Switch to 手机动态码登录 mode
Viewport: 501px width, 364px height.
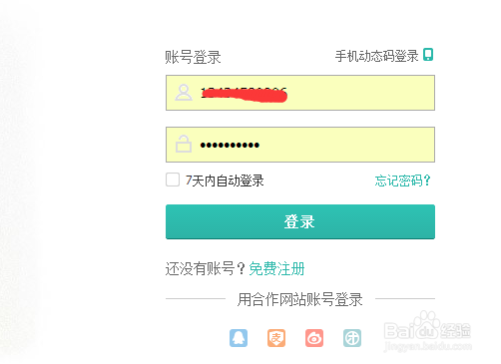coord(376,56)
